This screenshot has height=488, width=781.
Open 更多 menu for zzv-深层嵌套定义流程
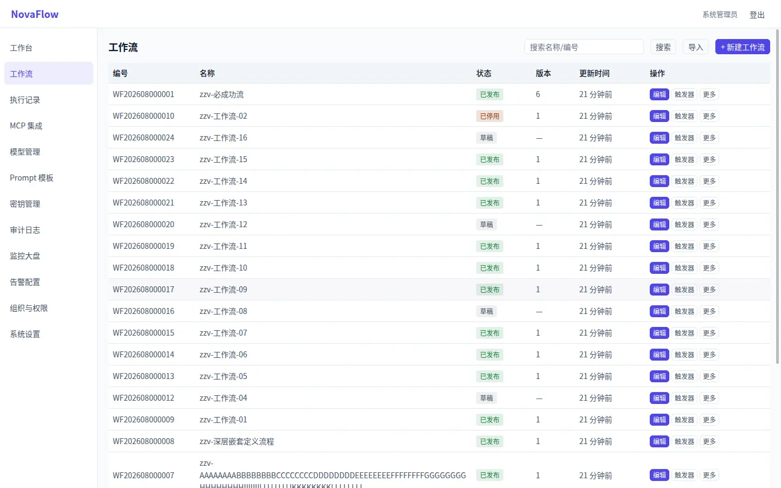click(709, 441)
